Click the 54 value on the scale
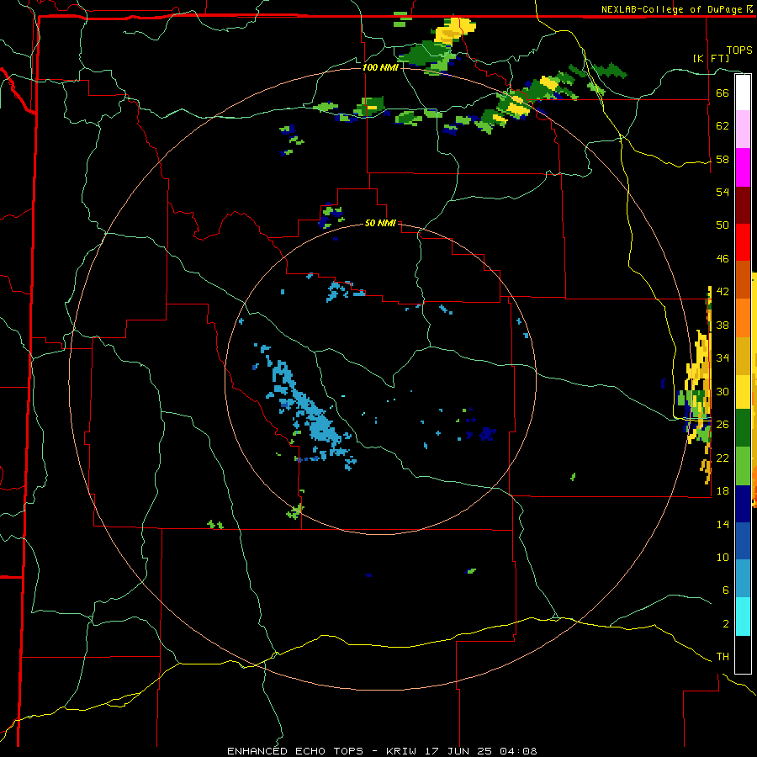This screenshot has width=757, height=757. pyautogui.click(x=723, y=192)
